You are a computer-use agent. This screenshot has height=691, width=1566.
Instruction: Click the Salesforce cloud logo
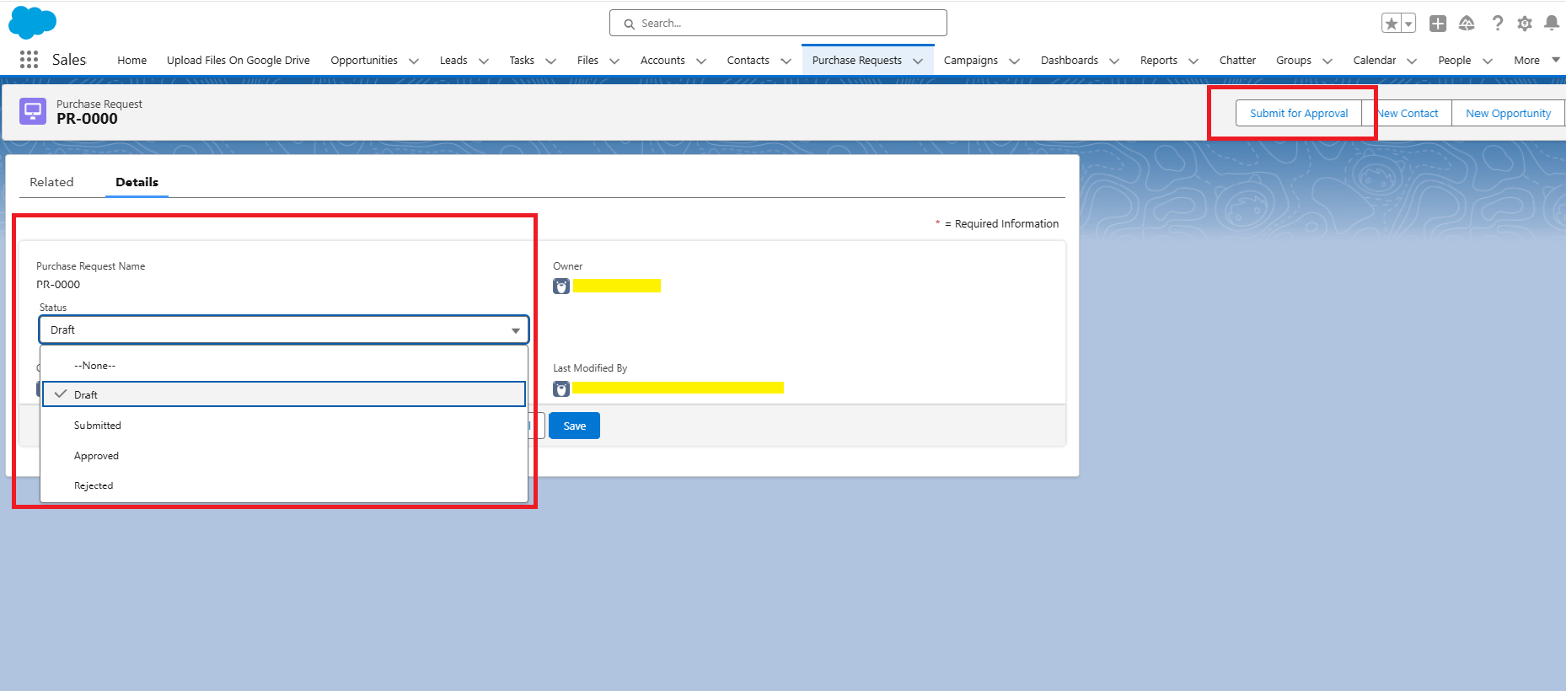[x=32, y=23]
